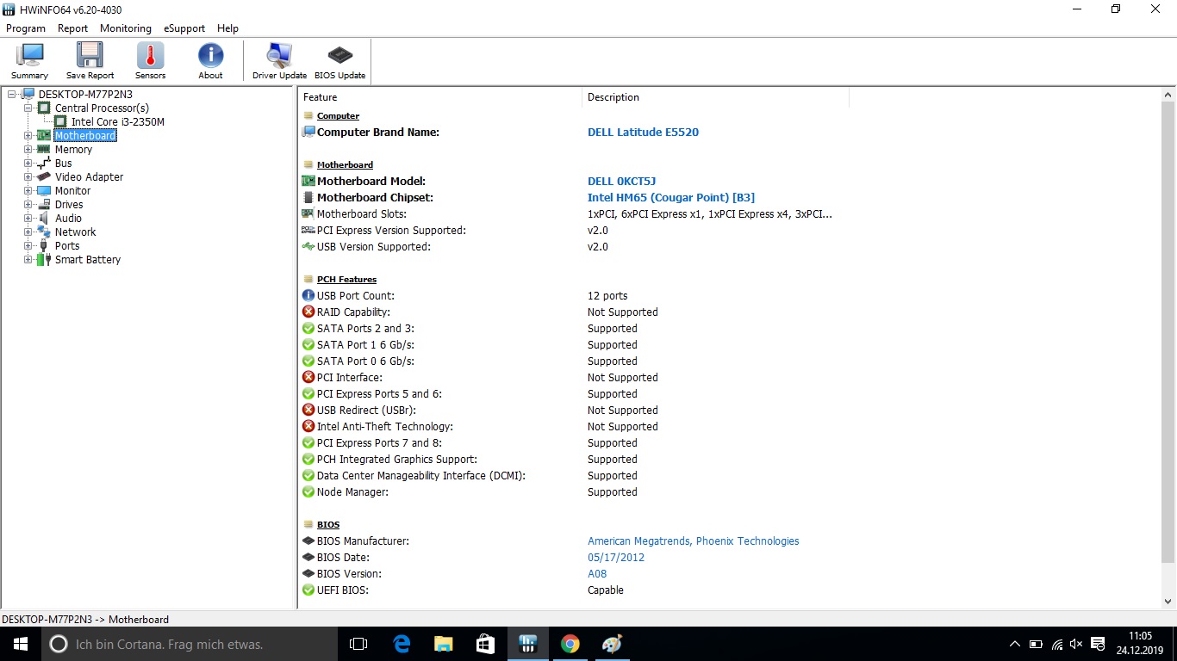This screenshot has width=1177, height=661.
Task: Open Task View on taskbar
Action: 358,644
